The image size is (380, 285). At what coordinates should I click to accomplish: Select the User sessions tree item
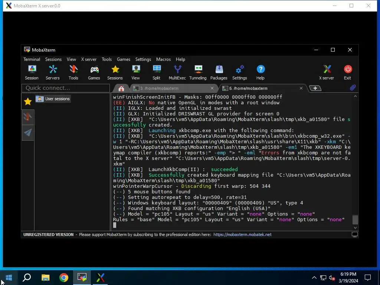pos(53,99)
